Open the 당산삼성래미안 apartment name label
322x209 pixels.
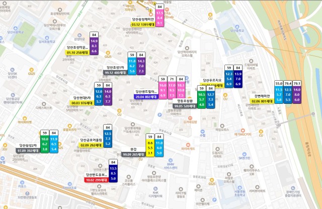click(143, 20)
